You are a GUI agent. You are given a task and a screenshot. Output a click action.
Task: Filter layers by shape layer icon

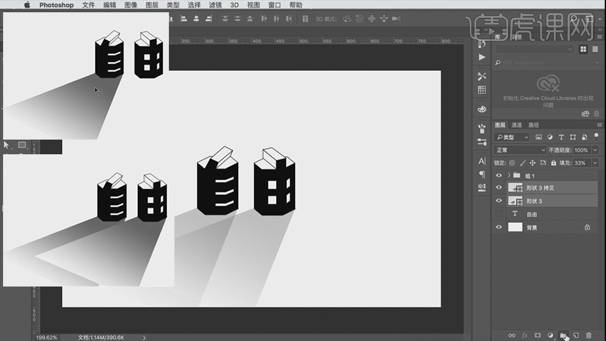[x=573, y=137]
